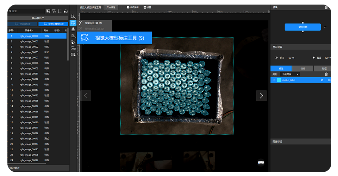The height and width of the screenshot is (176, 338).
Task: Click the cyan model_label color swatch
Action: point(279,80)
